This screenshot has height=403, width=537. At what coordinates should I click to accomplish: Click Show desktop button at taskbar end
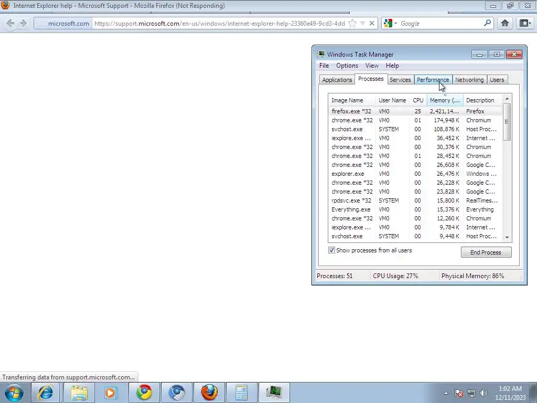(533, 393)
